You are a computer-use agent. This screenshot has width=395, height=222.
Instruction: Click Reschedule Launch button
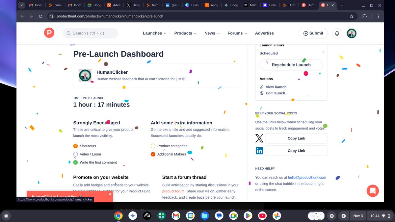pos(291,65)
